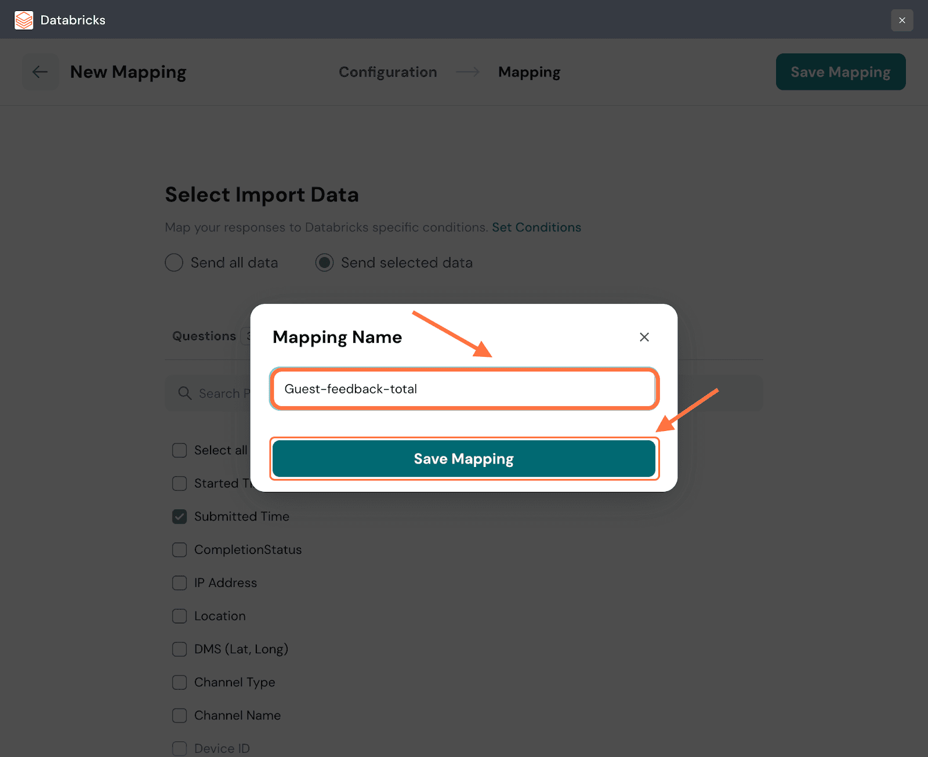Uncheck the Submitted Time checkbox
Viewport: 928px width, 757px height.
tap(180, 517)
